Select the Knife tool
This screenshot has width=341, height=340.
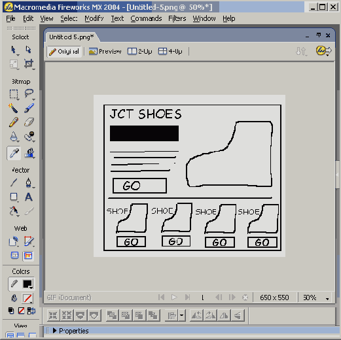tap(29, 211)
